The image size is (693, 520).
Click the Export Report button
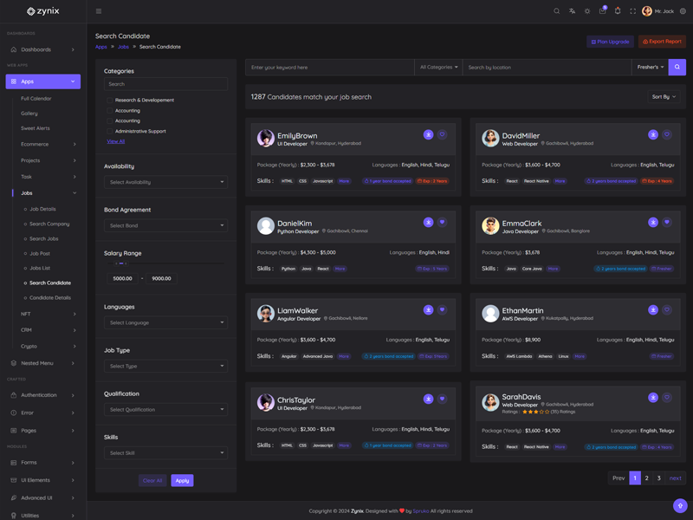click(662, 42)
